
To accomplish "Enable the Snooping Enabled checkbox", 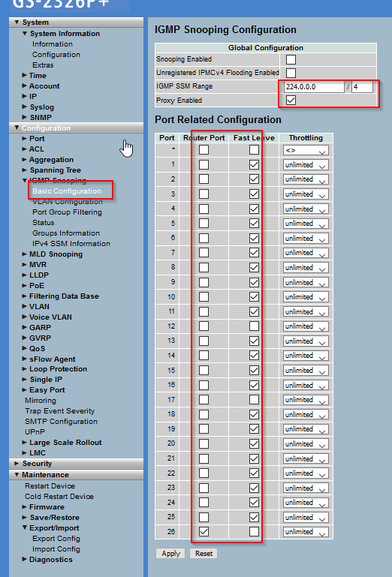I will 291,59.
